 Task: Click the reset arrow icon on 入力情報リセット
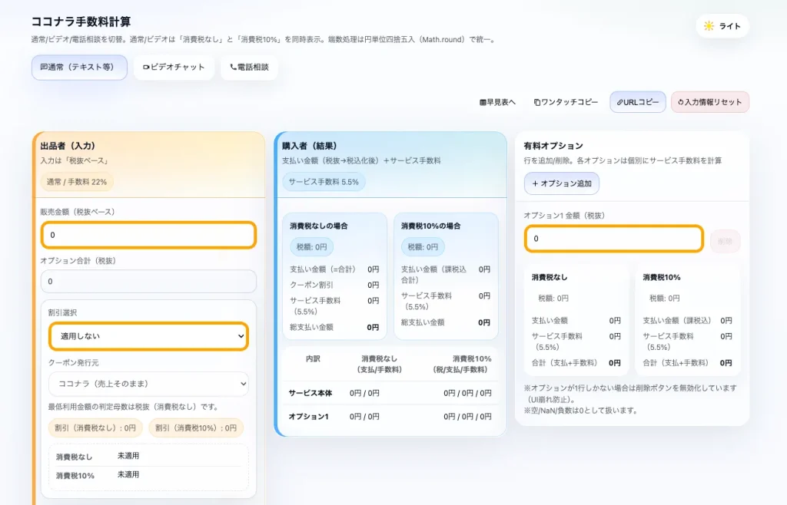679,101
